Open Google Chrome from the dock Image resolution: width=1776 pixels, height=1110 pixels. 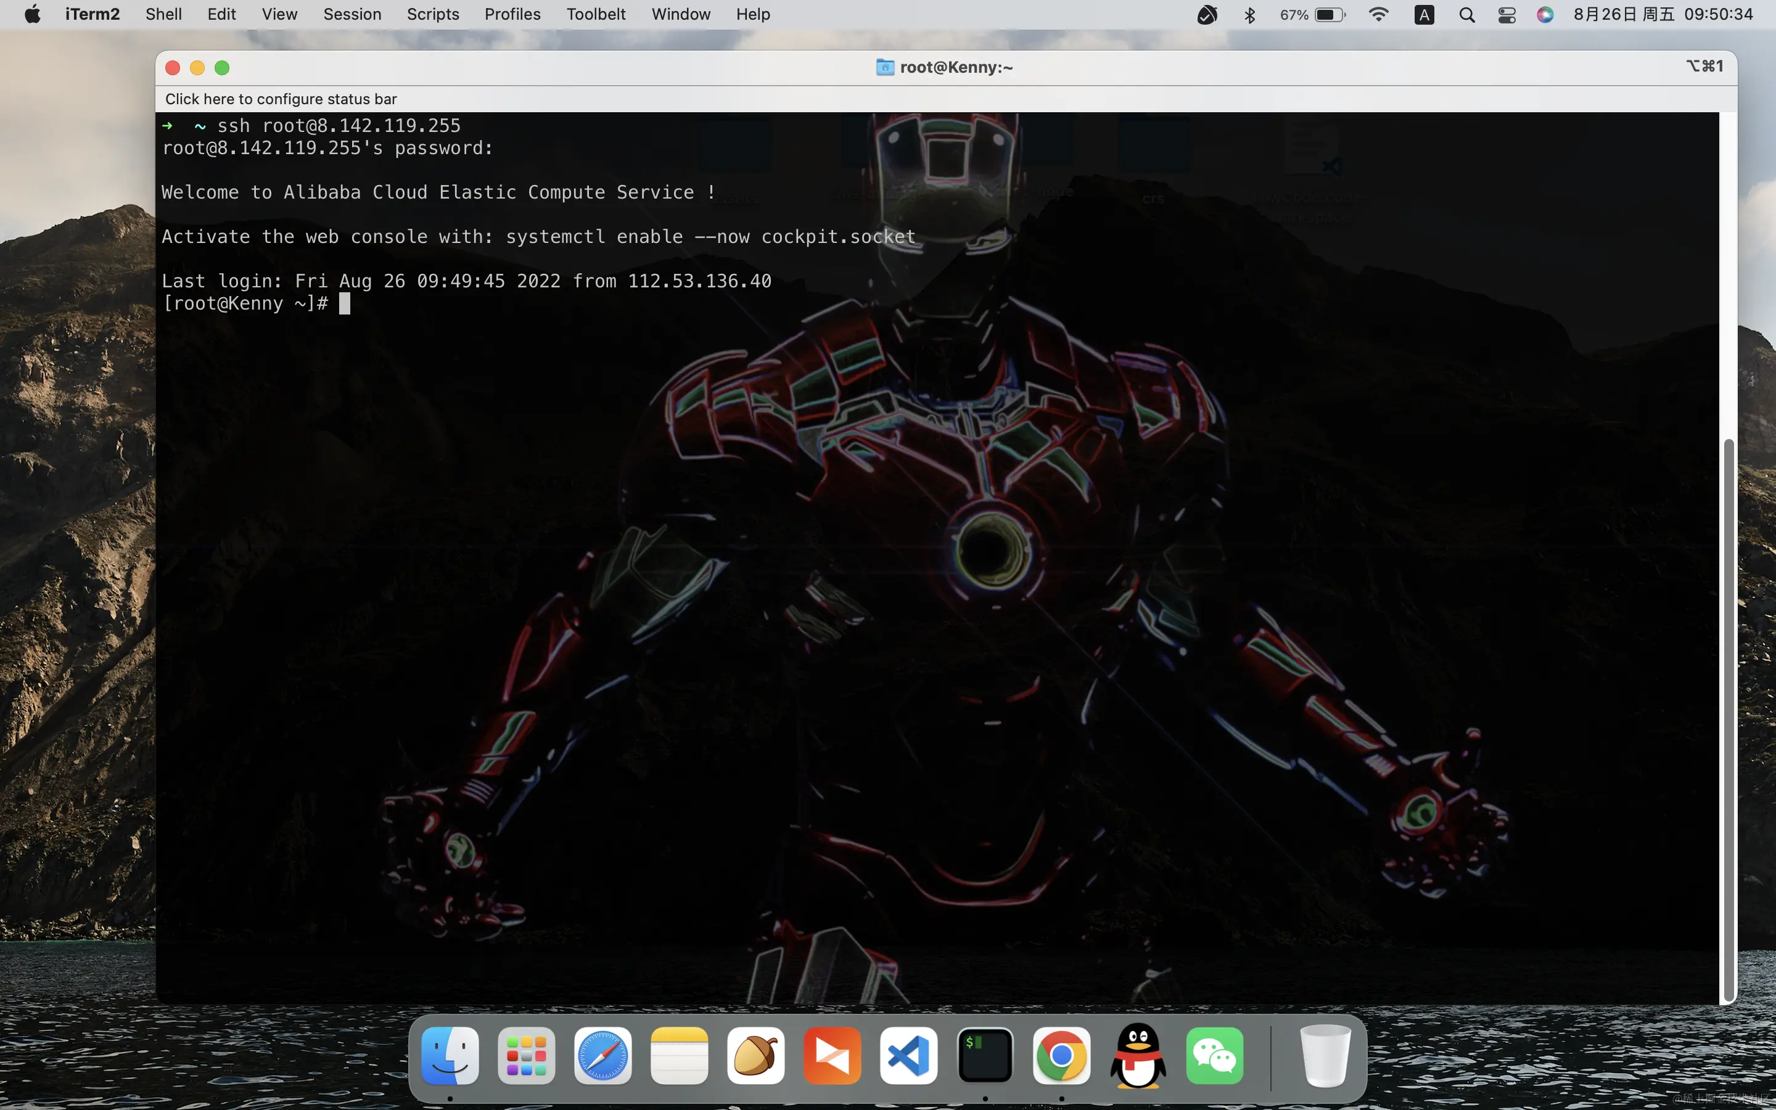coord(1061,1056)
